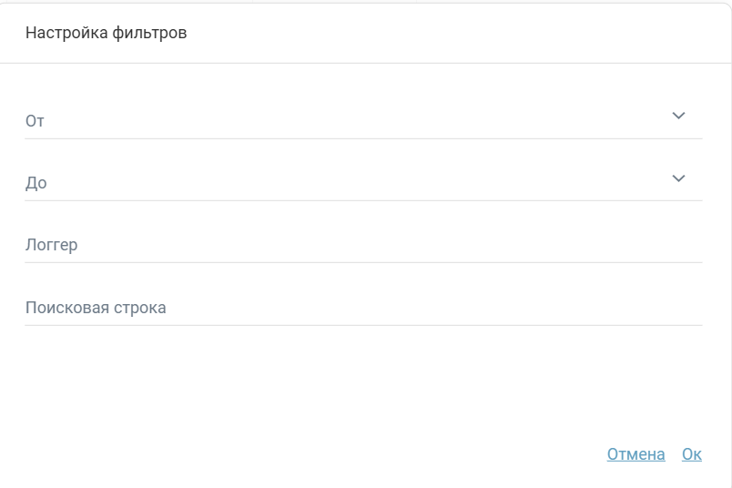The width and height of the screenshot is (732, 488).
Task: Confirm filters with the Ок link
Action: coord(691,454)
